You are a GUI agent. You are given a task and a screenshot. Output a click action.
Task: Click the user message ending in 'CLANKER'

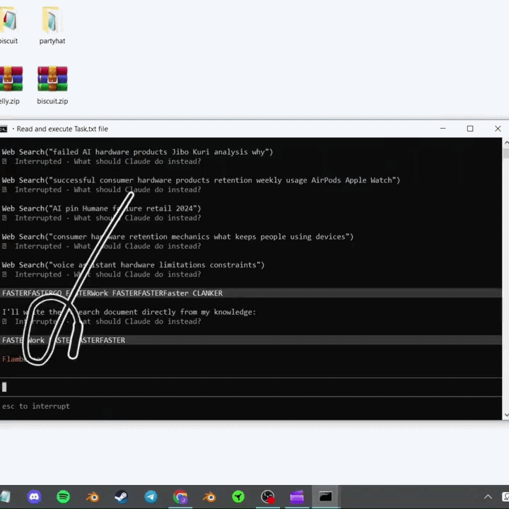[x=251, y=293]
